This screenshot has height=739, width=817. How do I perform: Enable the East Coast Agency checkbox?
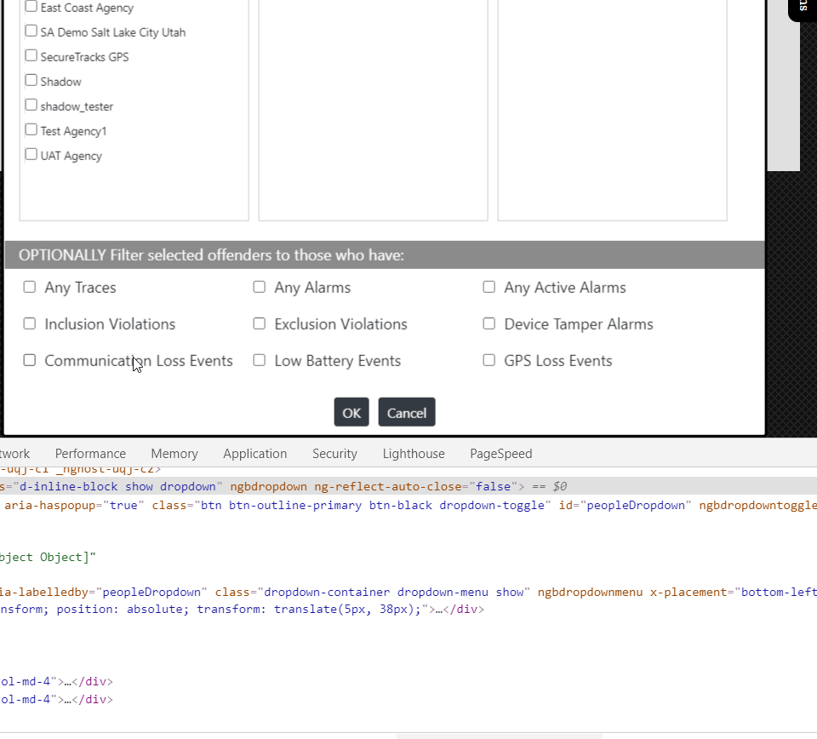click(31, 7)
